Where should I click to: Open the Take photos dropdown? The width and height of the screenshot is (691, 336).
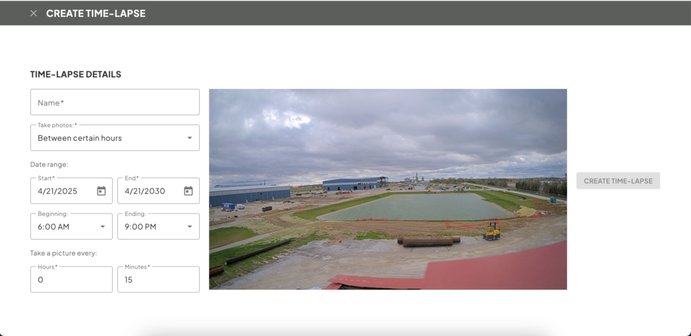click(115, 137)
